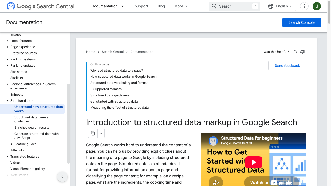This screenshot has height=186, width=331.
Task: Open Preferred sources in sidebar
Action: tap(24, 53)
